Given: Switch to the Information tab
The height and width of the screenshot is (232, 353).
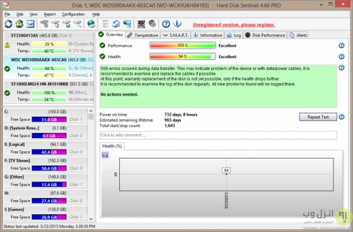Looking at the screenshot, I should tap(208, 35).
